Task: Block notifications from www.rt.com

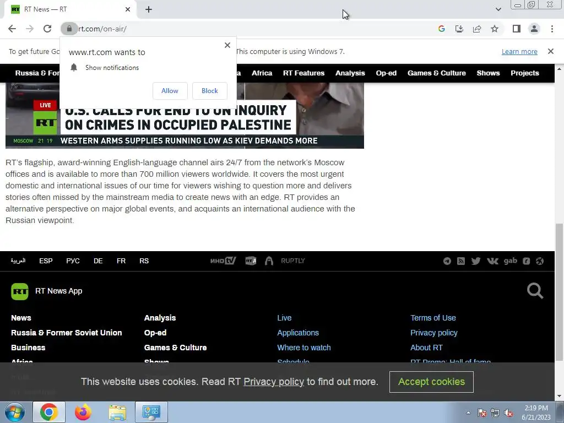Action: pos(210,91)
